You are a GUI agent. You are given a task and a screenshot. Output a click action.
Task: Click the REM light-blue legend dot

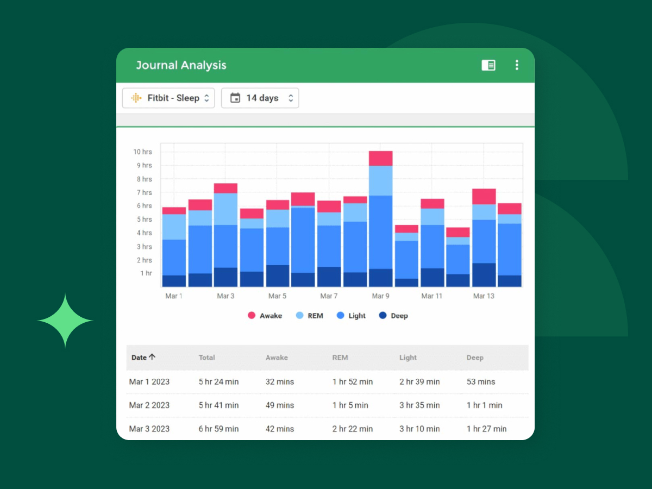point(300,315)
